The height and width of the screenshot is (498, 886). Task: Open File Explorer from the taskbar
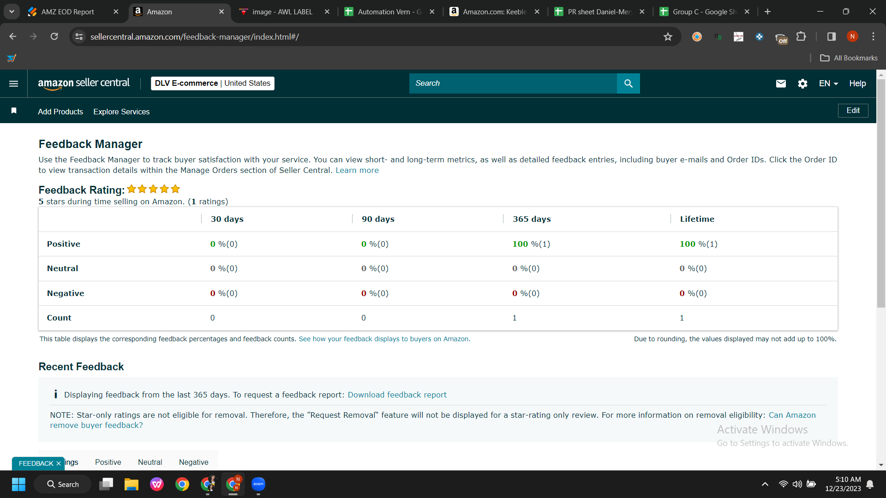132,484
